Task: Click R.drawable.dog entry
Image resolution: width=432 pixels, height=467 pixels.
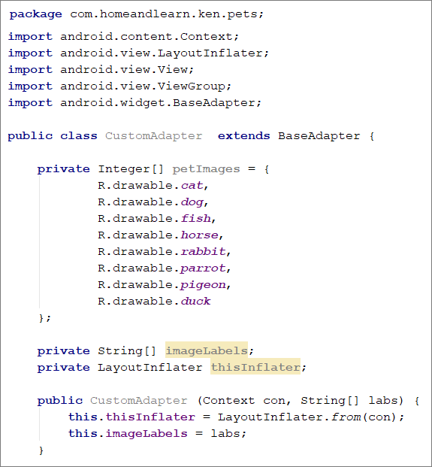Action: coord(153,202)
